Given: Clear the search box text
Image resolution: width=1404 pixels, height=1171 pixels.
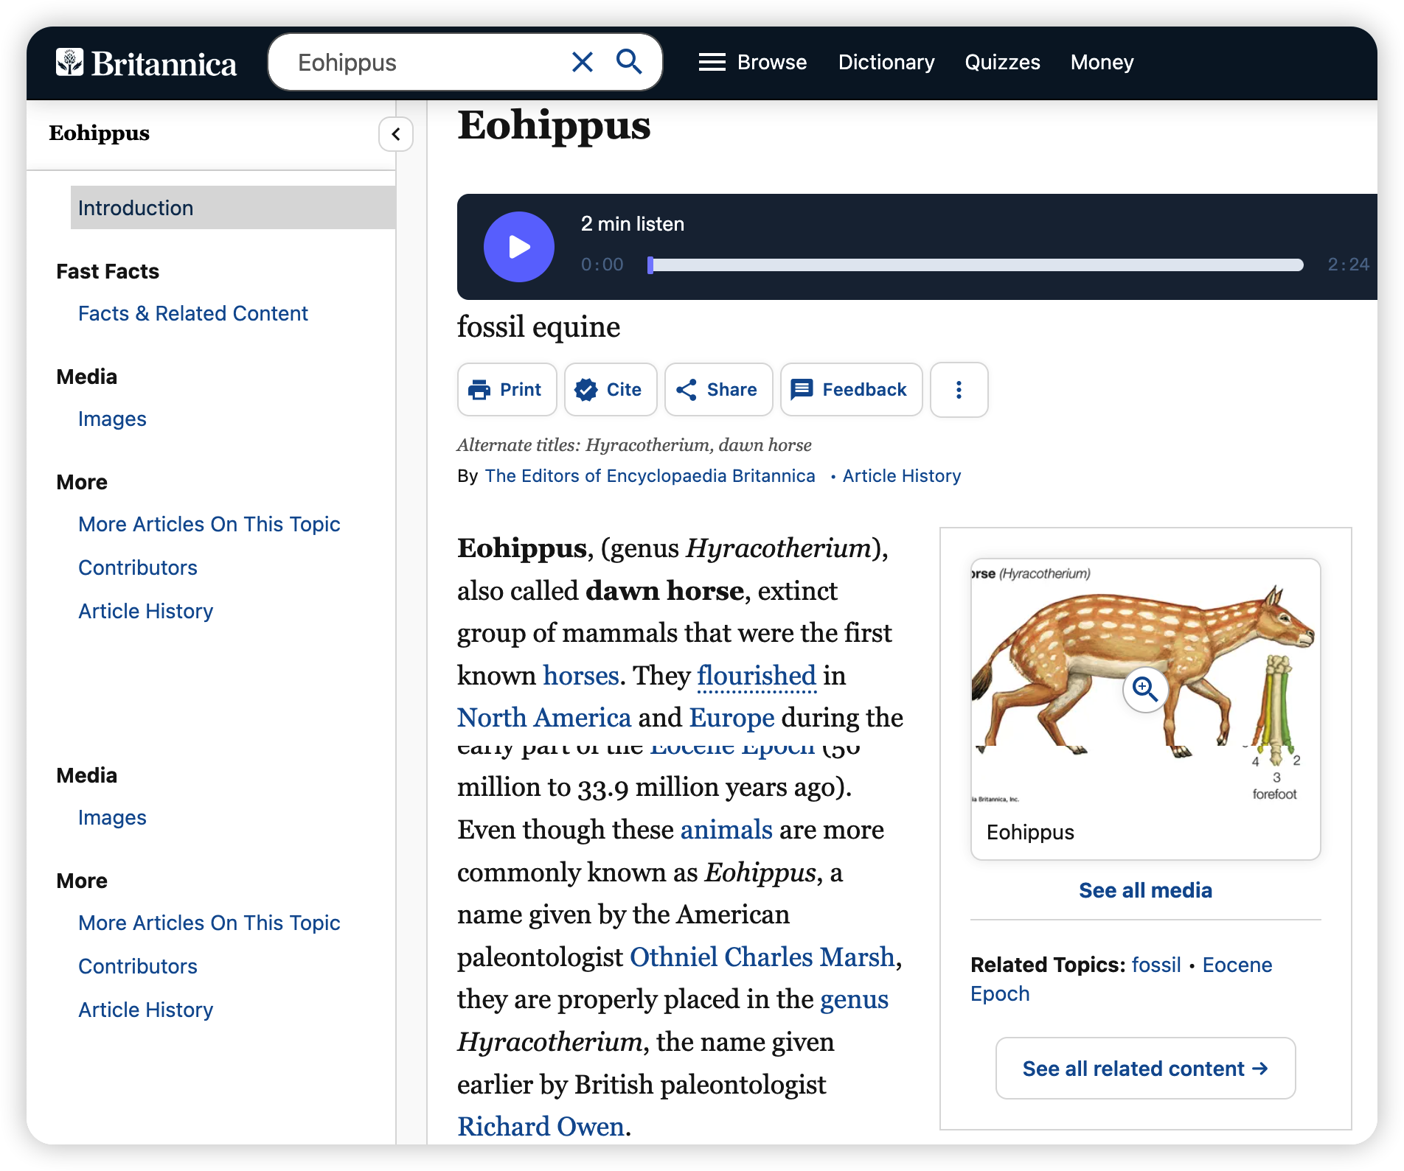Looking at the screenshot, I should 582,62.
